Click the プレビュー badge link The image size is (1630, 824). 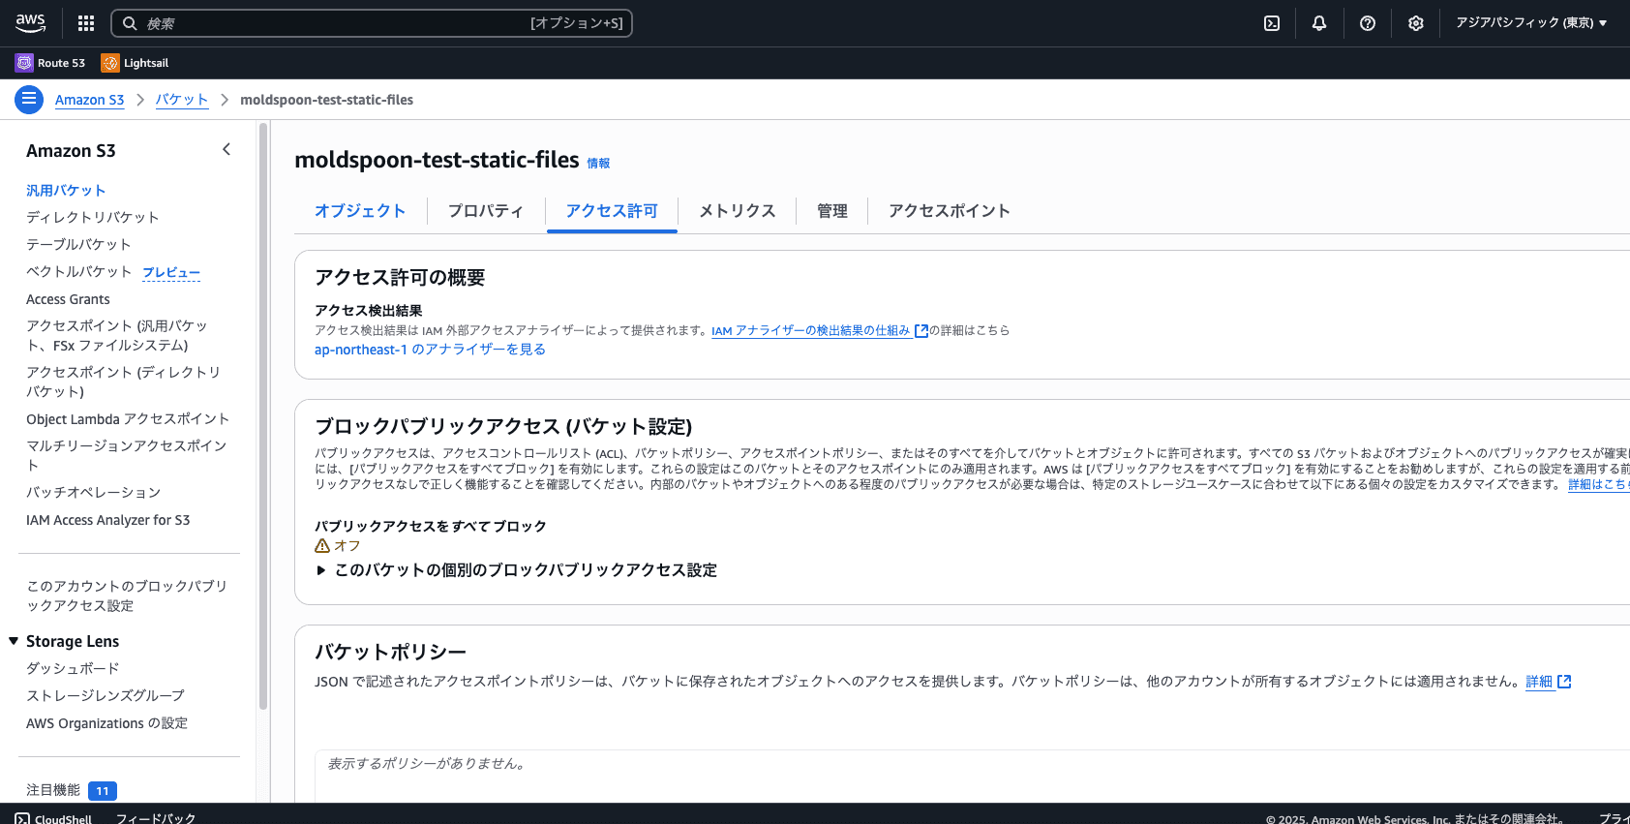(171, 273)
